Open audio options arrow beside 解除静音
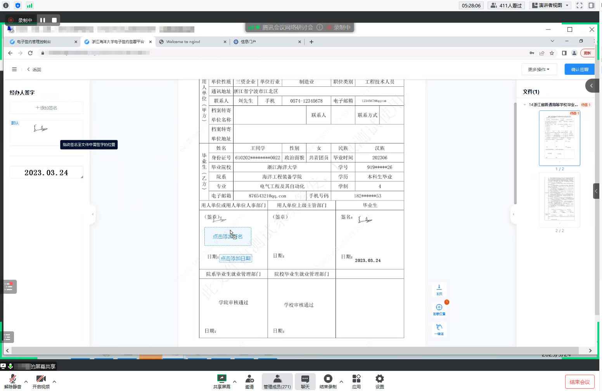602x391 pixels. coord(26,382)
